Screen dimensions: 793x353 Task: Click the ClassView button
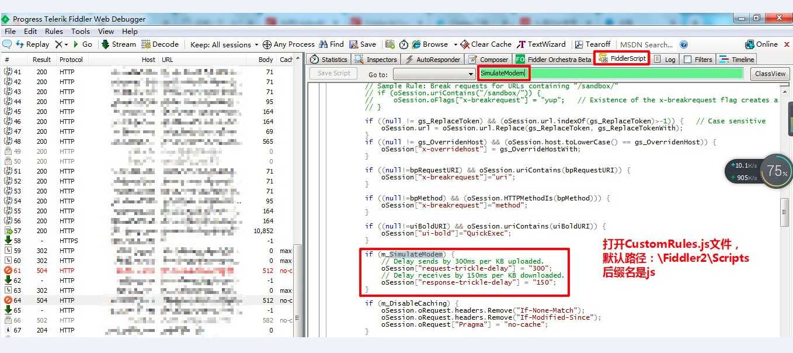[x=770, y=74]
